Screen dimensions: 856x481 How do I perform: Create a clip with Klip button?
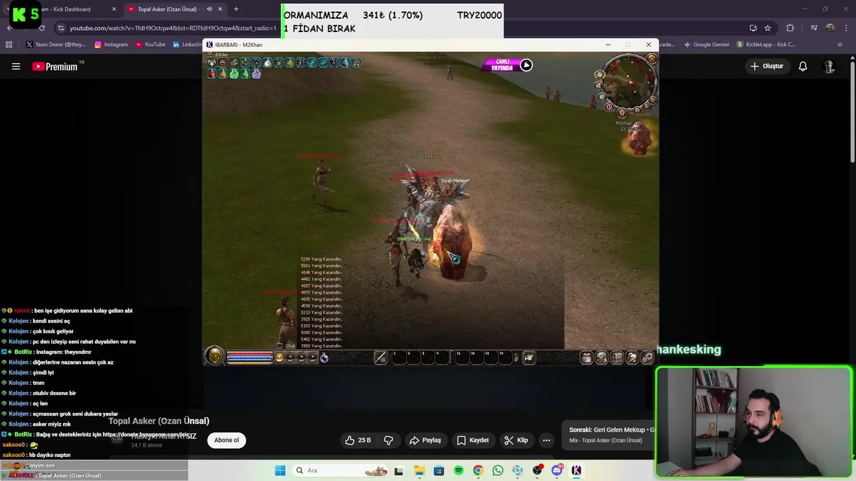[516, 440]
